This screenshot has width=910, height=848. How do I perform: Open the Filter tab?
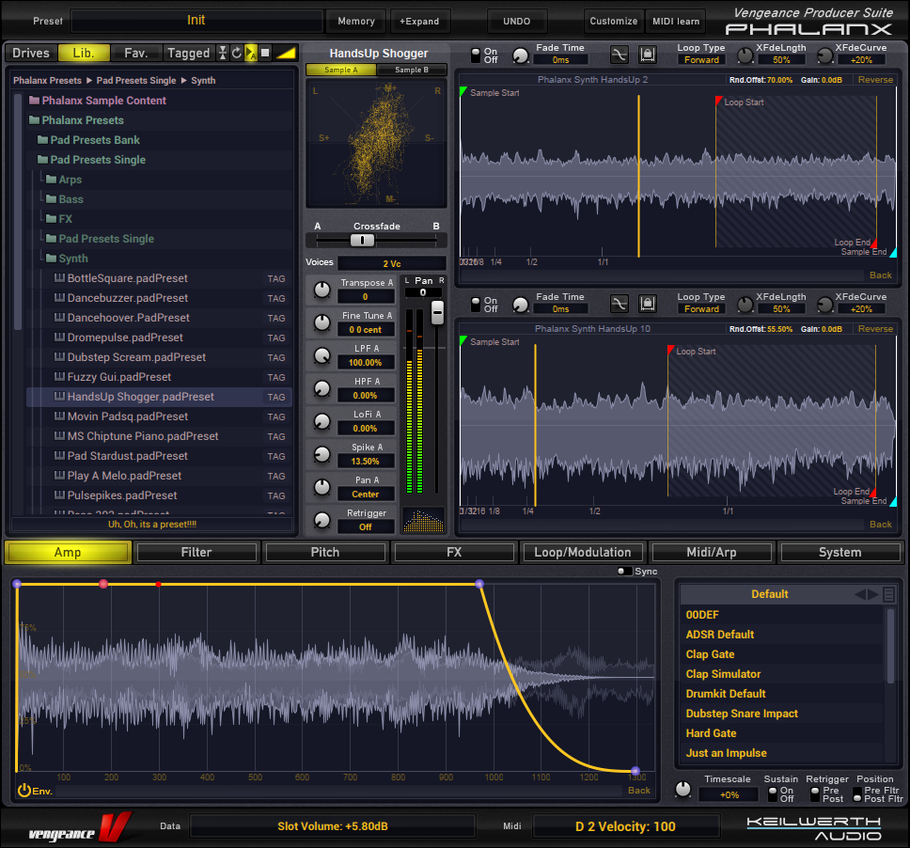click(196, 553)
